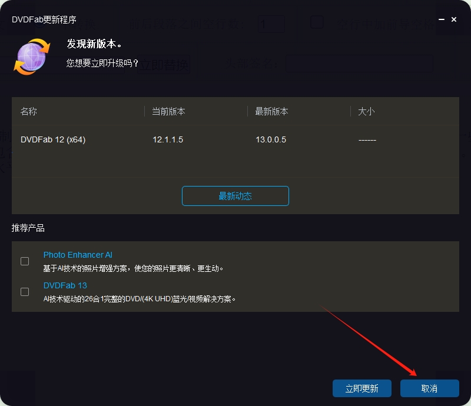
Task: Click the 取消 button
Action: click(430, 388)
